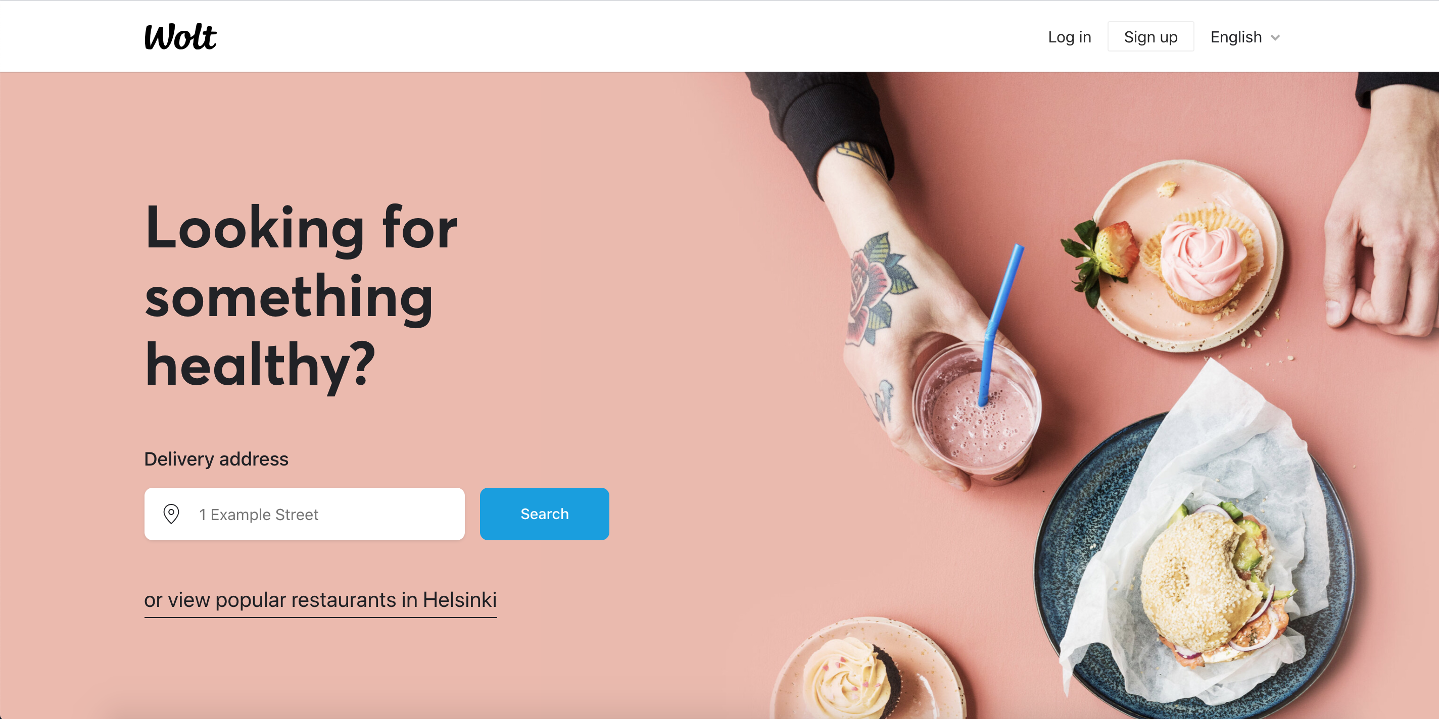Open the English language dropdown

click(x=1244, y=37)
